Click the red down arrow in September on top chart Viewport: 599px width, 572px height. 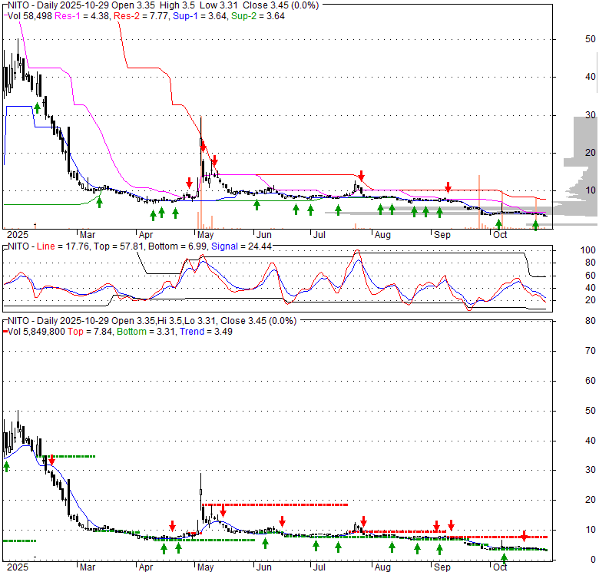point(448,188)
